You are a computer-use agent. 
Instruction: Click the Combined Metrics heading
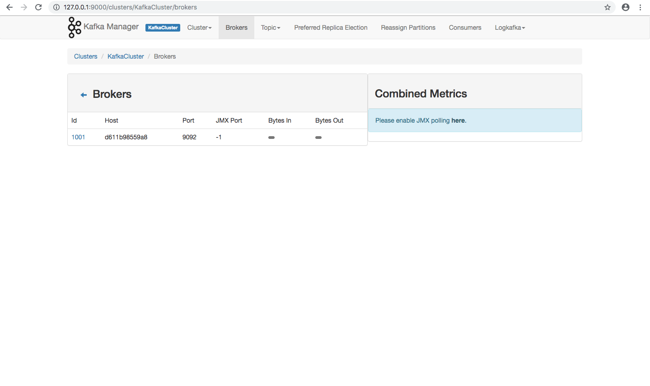[x=421, y=93]
